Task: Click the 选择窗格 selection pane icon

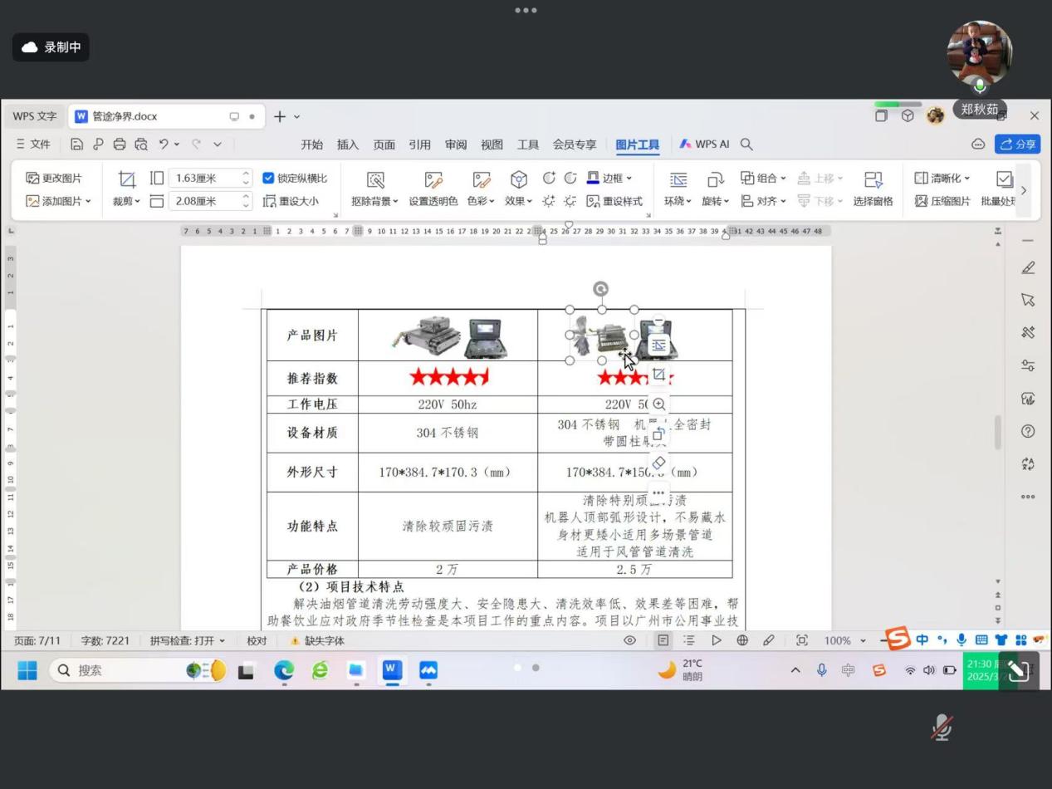Action: coord(873,180)
